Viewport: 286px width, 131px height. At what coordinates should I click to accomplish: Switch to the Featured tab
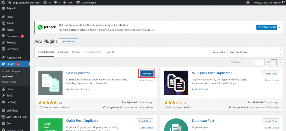(x=63, y=52)
